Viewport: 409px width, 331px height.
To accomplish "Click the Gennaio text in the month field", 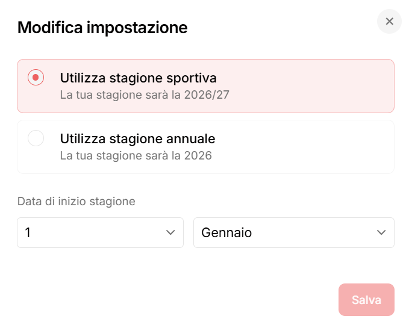I will click(x=226, y=233).
